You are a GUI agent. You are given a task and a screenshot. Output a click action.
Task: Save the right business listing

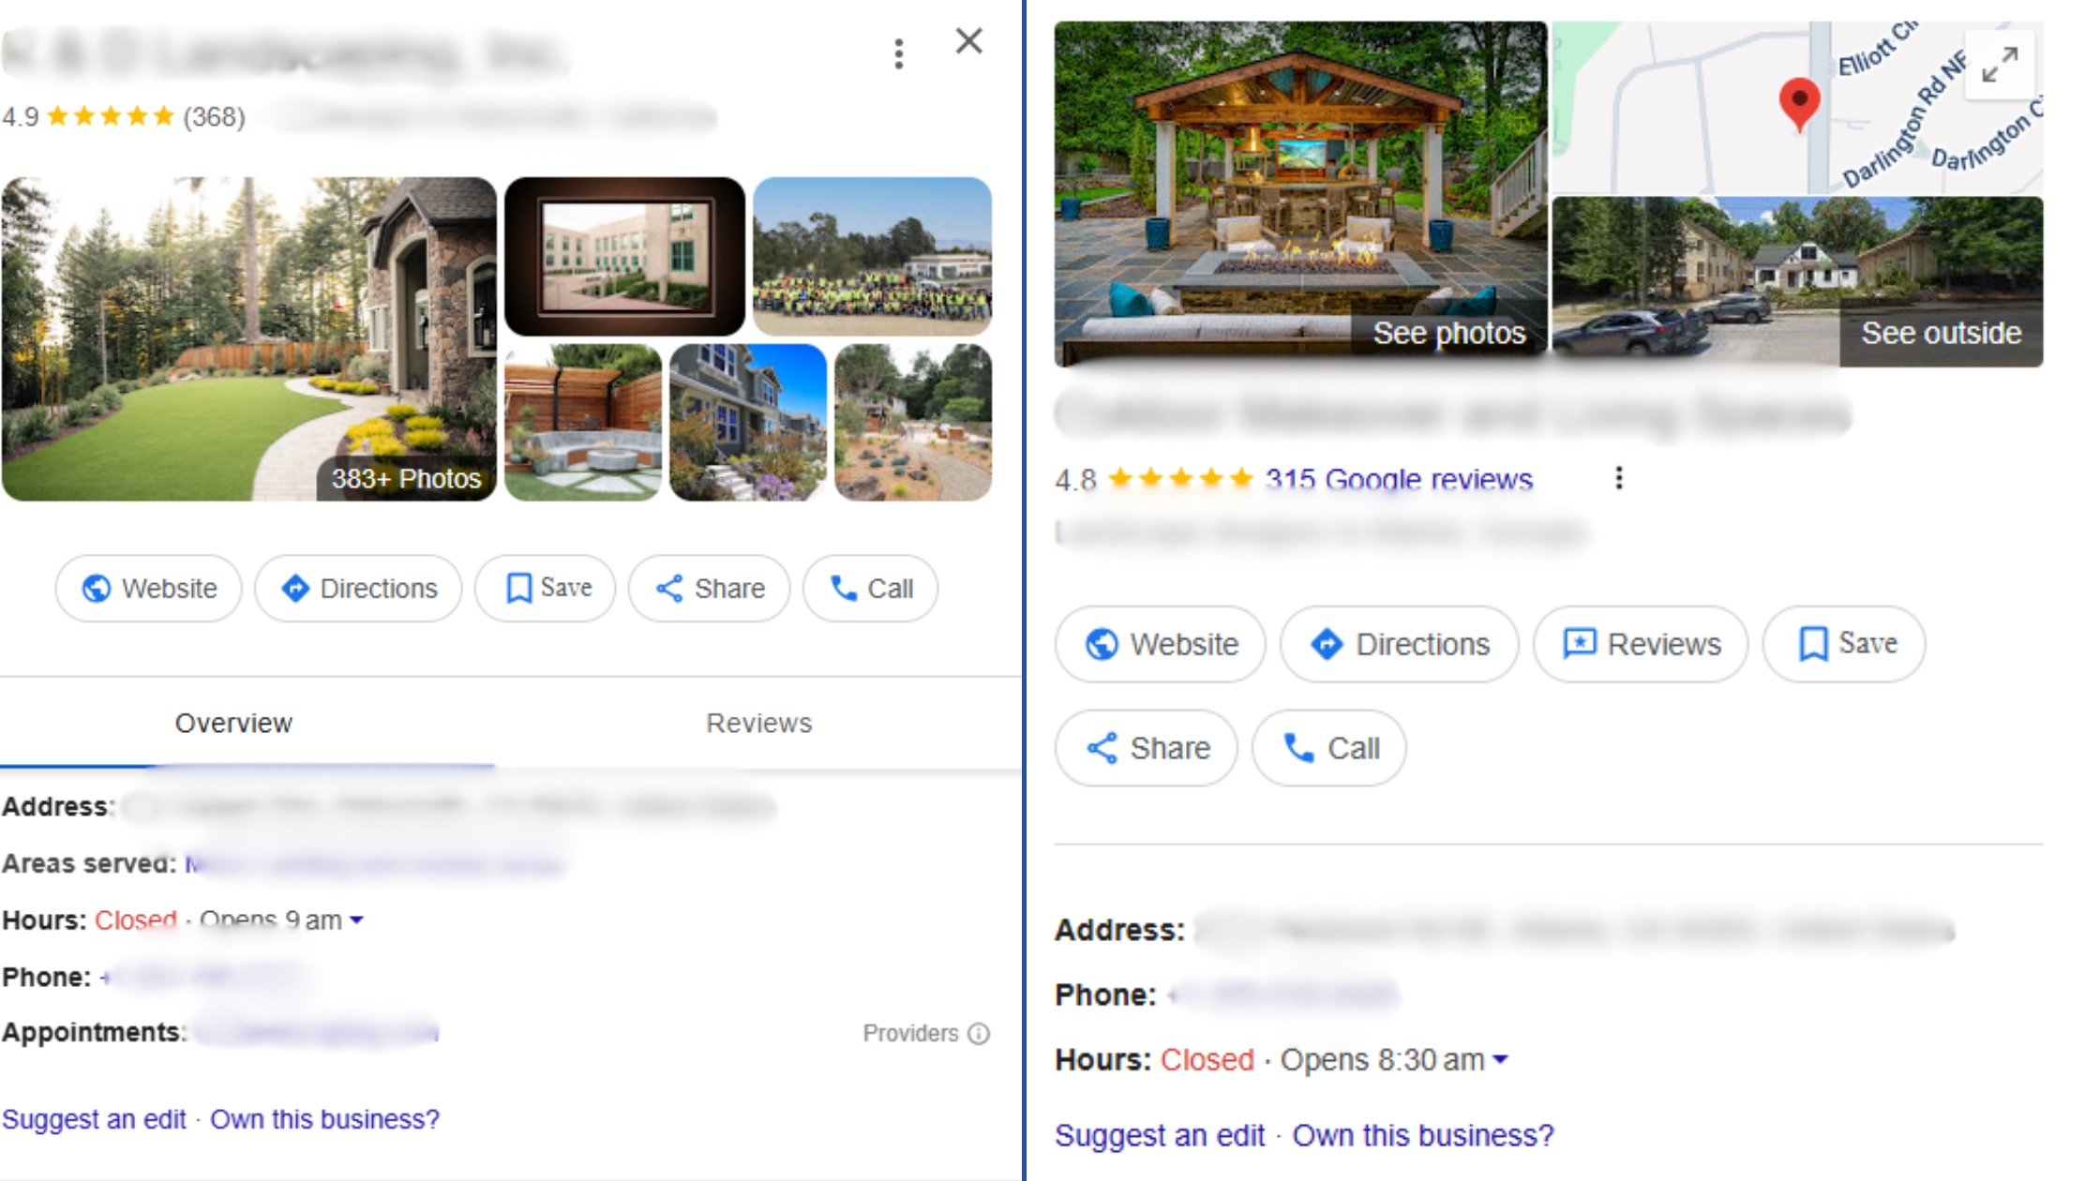1844,644
